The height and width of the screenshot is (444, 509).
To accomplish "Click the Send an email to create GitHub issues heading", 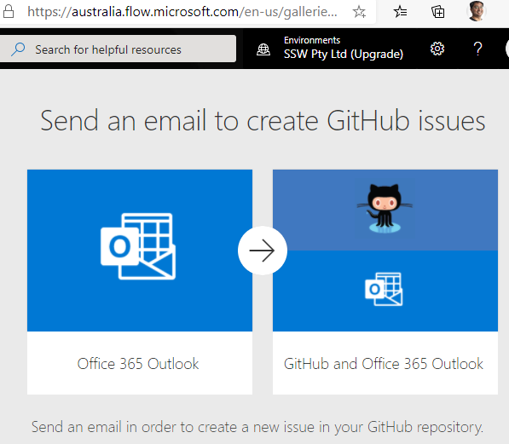I will 263,121.
